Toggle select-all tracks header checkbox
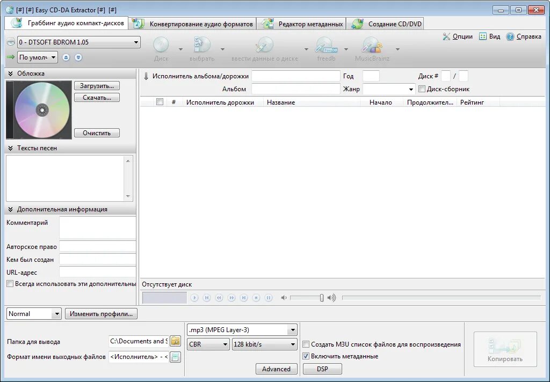The image size is (550, 382). click(x=160, y=102)
